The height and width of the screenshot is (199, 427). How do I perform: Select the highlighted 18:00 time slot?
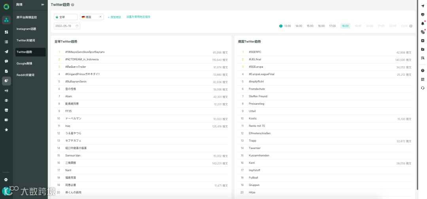coord(345,26)
